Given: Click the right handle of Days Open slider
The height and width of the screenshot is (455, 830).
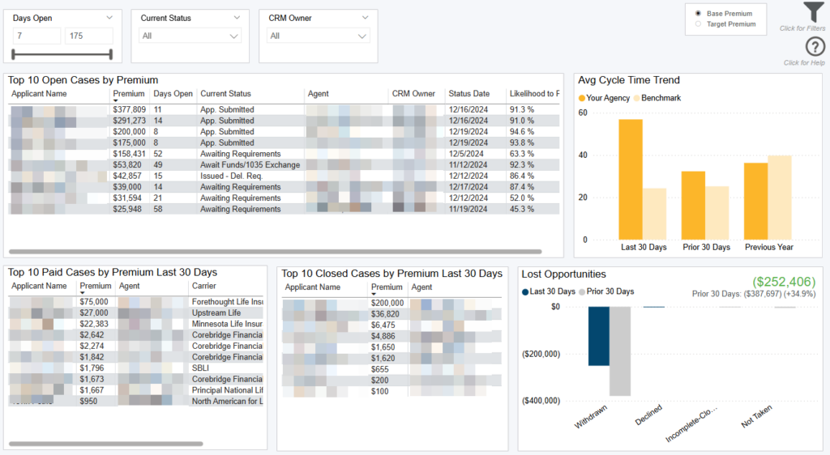Looking at the screenshot, I should pyautogui.click(x=109, y=54).
